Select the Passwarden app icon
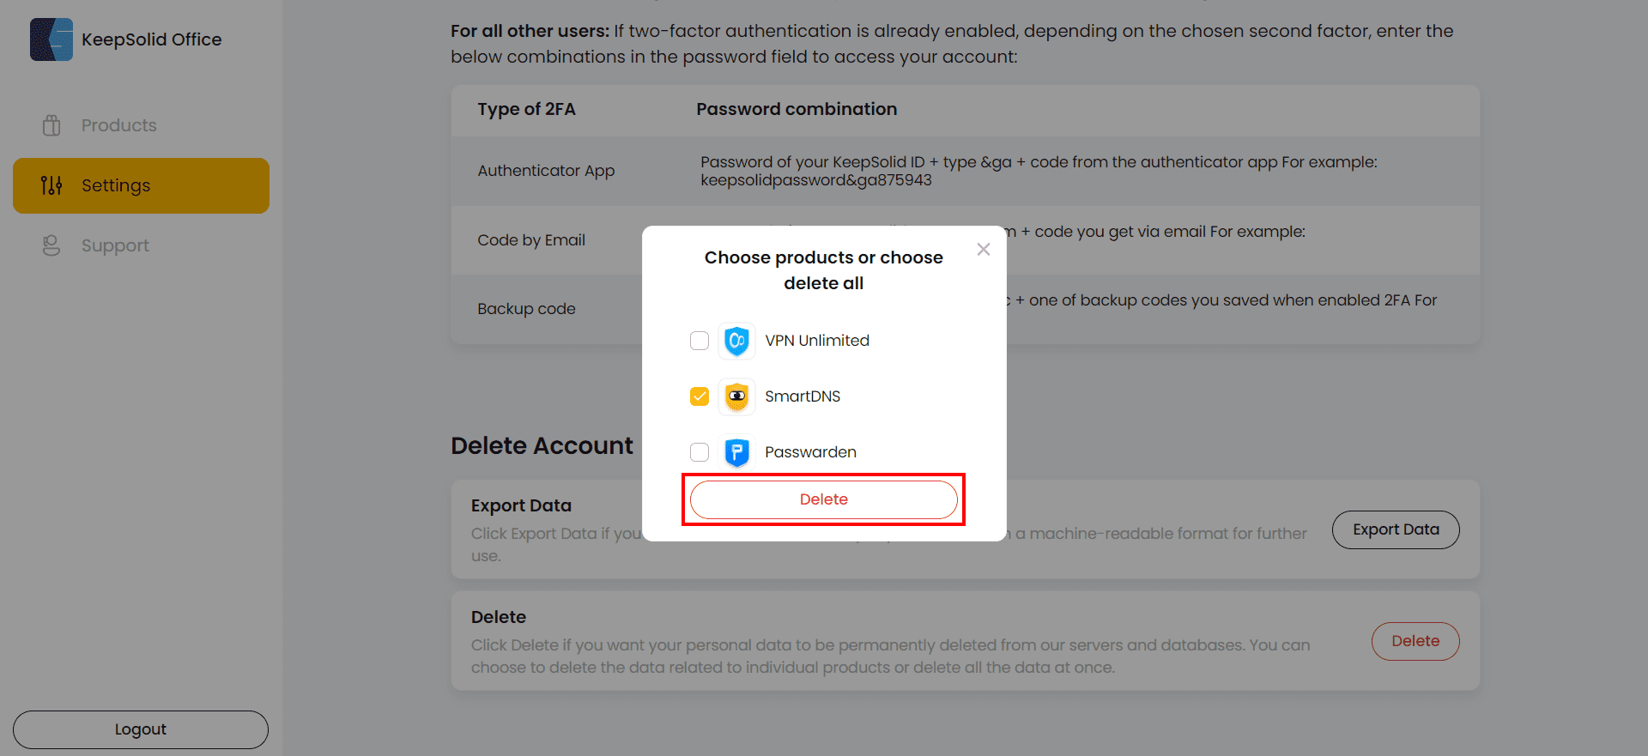 click(736, 452)
